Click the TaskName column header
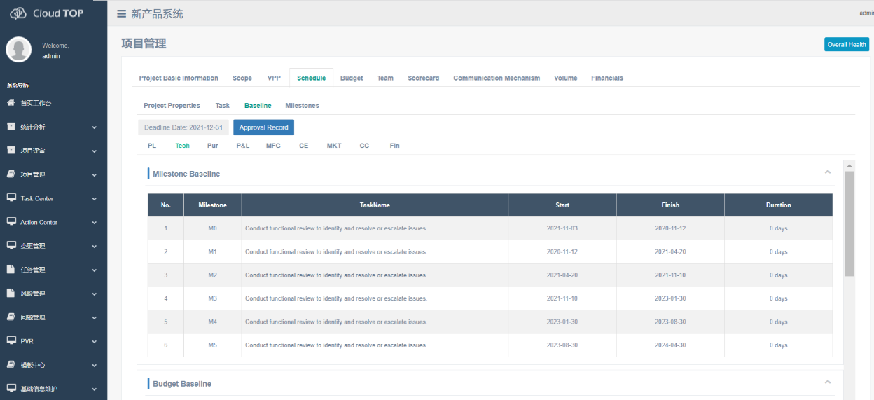The width and height of the screenshot is (874, 400). 375,205
